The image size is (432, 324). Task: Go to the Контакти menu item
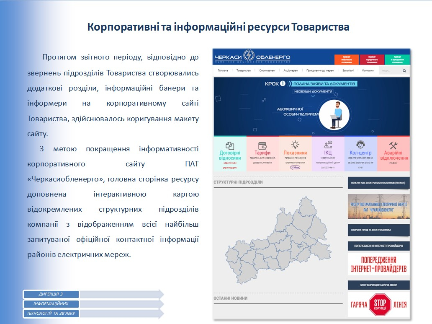tap(368, 71)
